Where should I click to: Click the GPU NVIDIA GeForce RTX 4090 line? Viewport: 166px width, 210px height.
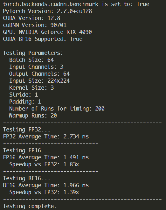[47, 32]
